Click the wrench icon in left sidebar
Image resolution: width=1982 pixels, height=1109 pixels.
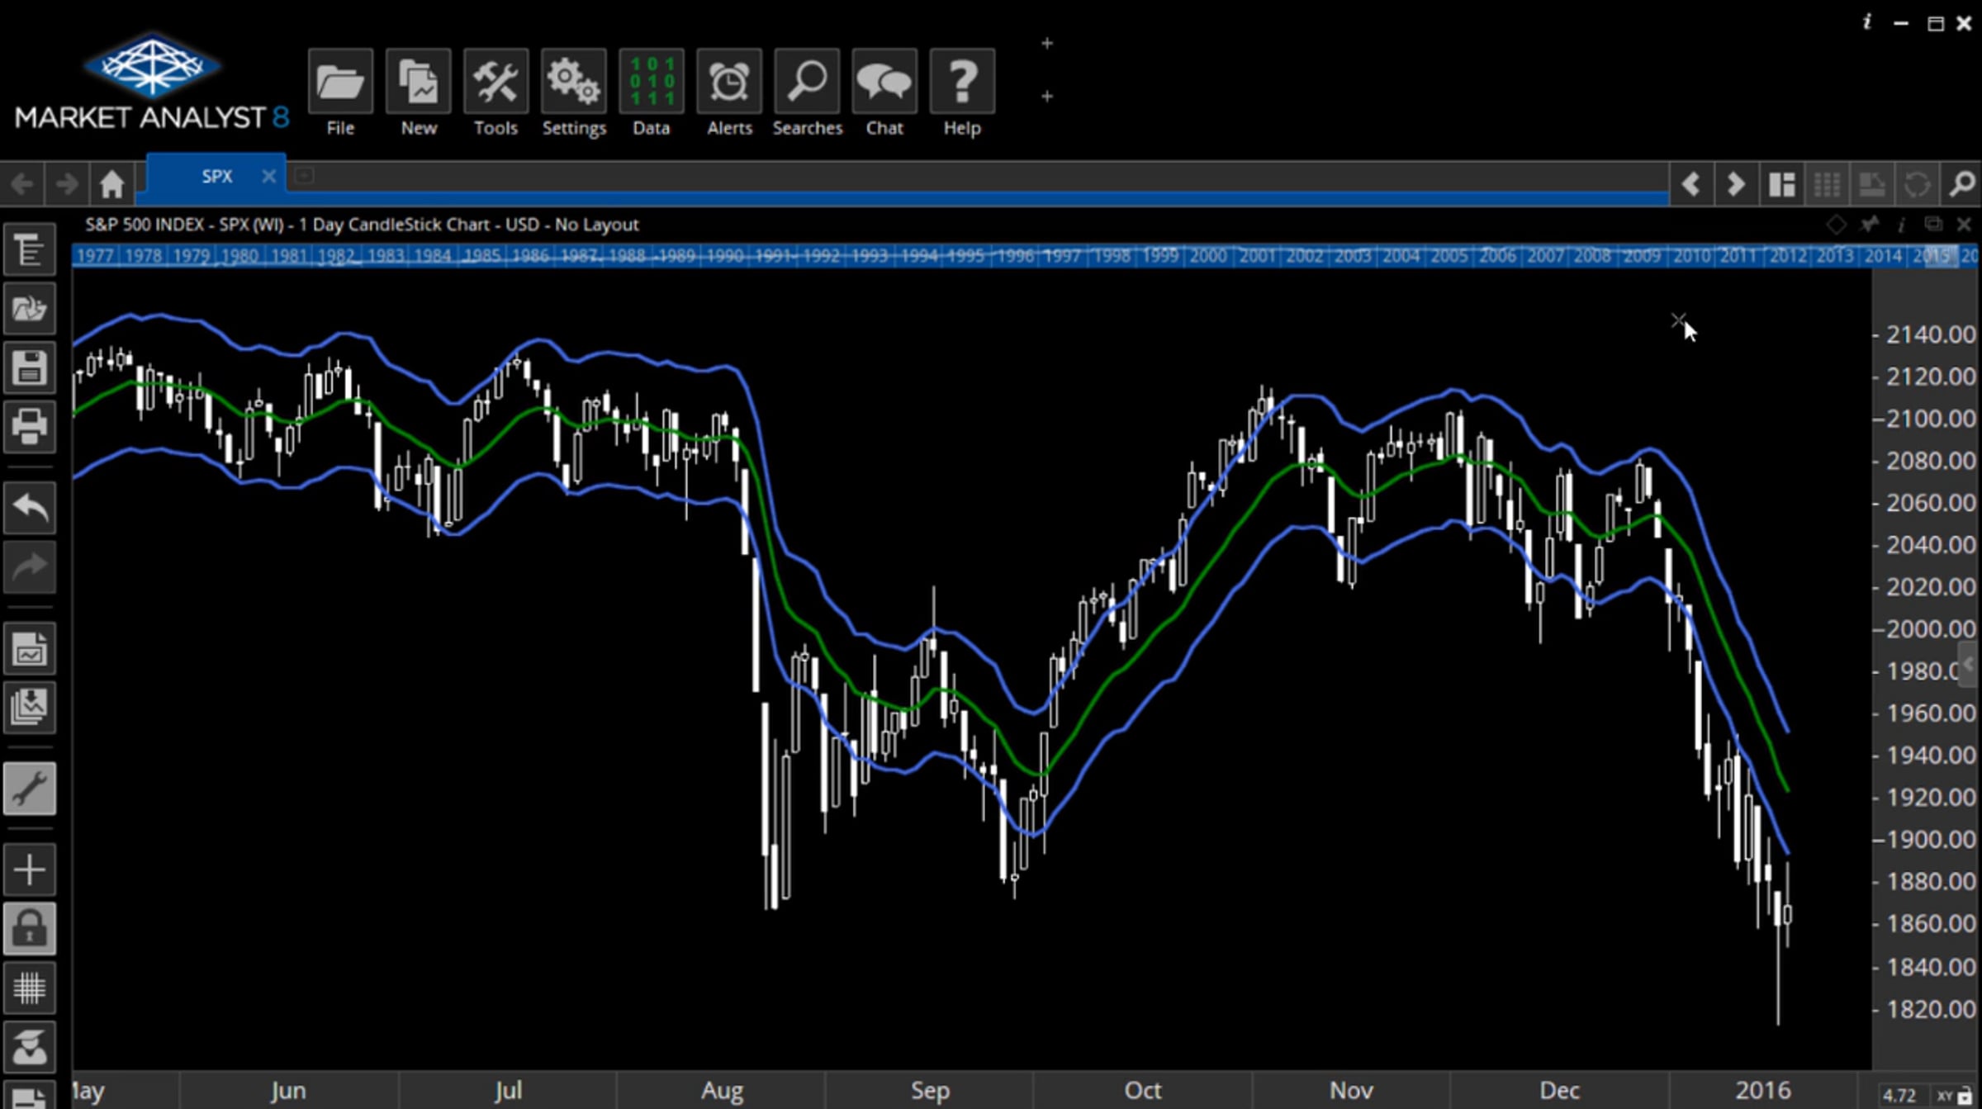pos(30,789)
